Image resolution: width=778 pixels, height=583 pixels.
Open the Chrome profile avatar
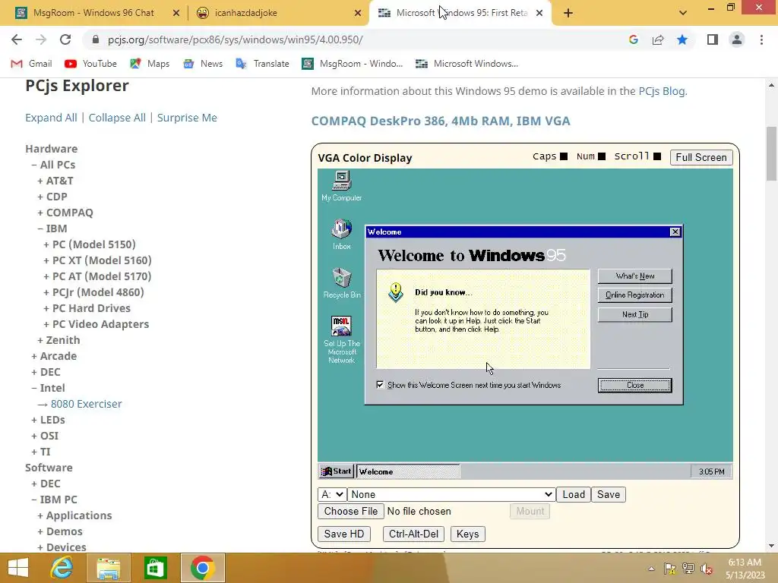click(737, 39)
